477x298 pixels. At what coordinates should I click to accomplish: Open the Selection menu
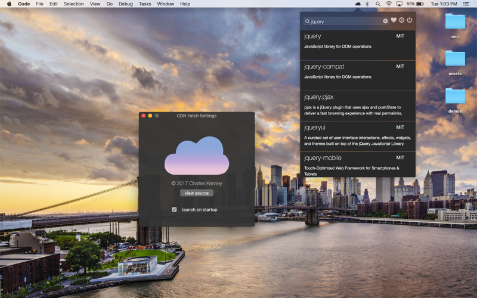(x=74, y=4)
